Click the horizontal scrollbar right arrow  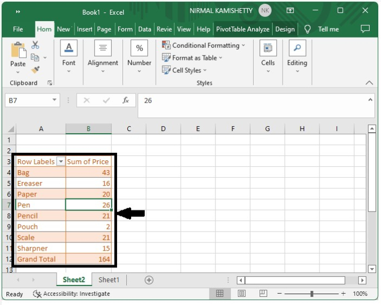tap(362, 280)
